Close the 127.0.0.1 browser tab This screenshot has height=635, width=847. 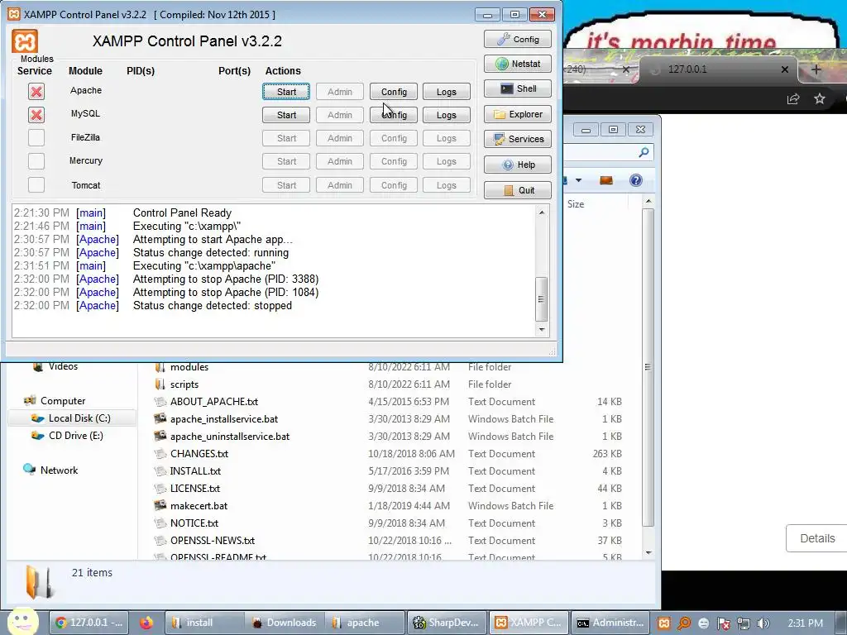785,69
